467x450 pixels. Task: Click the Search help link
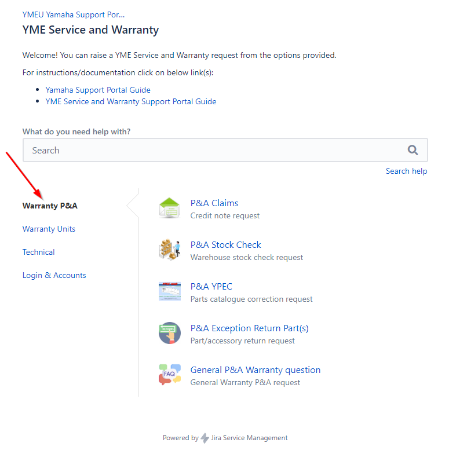point(407,171)
